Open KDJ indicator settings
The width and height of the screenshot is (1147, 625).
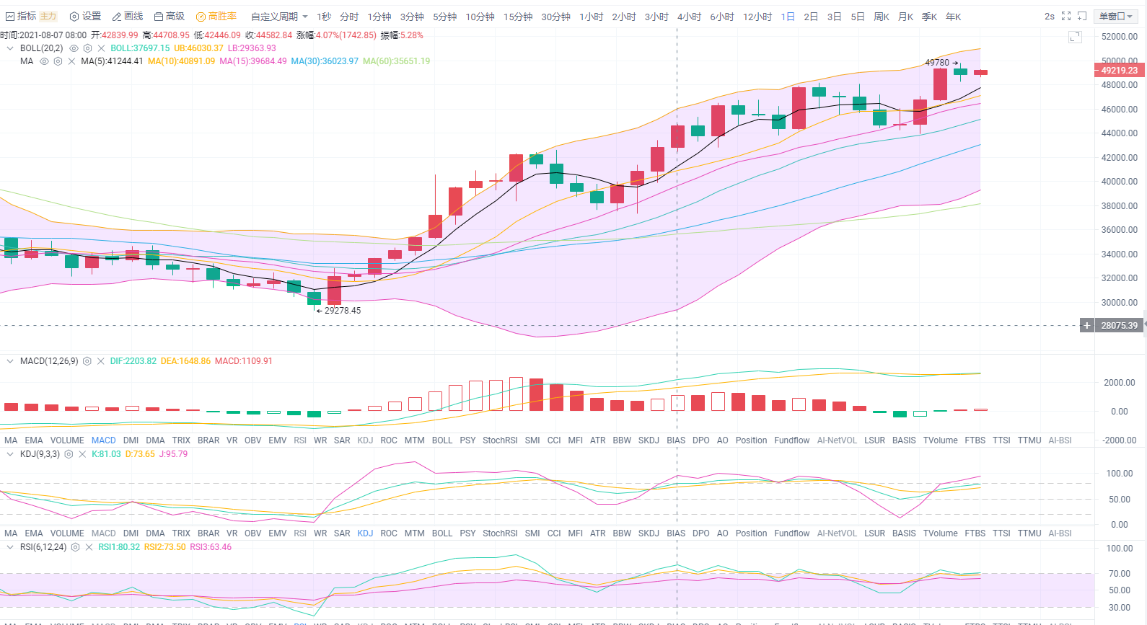tap(69, 454)
